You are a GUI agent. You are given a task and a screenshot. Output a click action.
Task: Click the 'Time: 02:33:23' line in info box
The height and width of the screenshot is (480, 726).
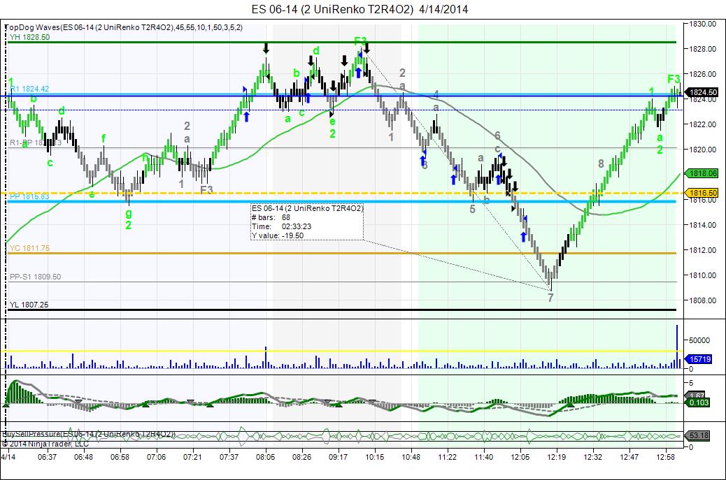click(x=281, y=226)
